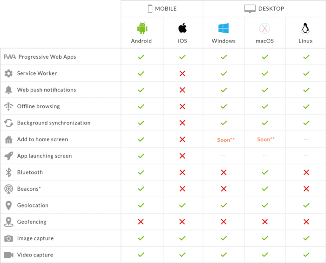Image resolution: width=326 pixels, height=263 pixels.
Task: Click the Windows logo icon
Action: click(x=224, y=28)
